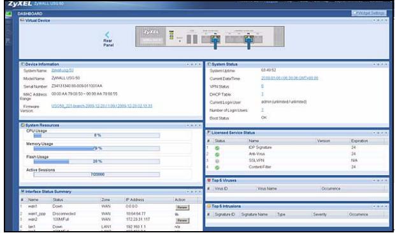Collapse the Top 5 Viruses widget
395x233 pixels.
tap(374, 180)
